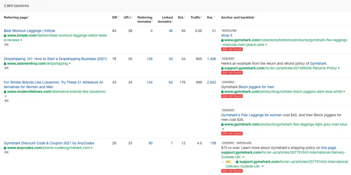Viewport: 351px width, 175px height.
Task: Click lock icon before block-joggers gymshark URL
Action: [222, 92]
